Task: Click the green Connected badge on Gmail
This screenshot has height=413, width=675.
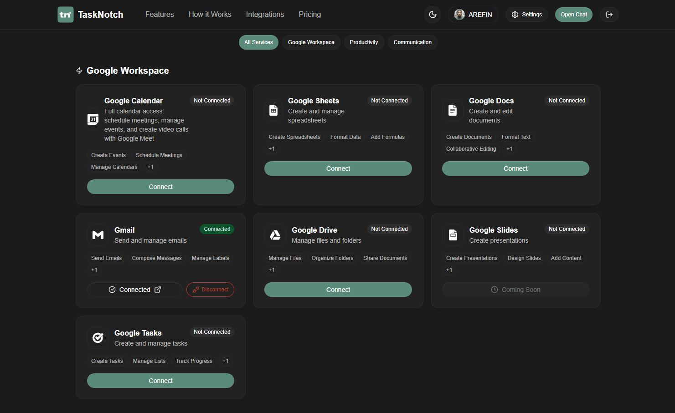Action: coord(217,229)
